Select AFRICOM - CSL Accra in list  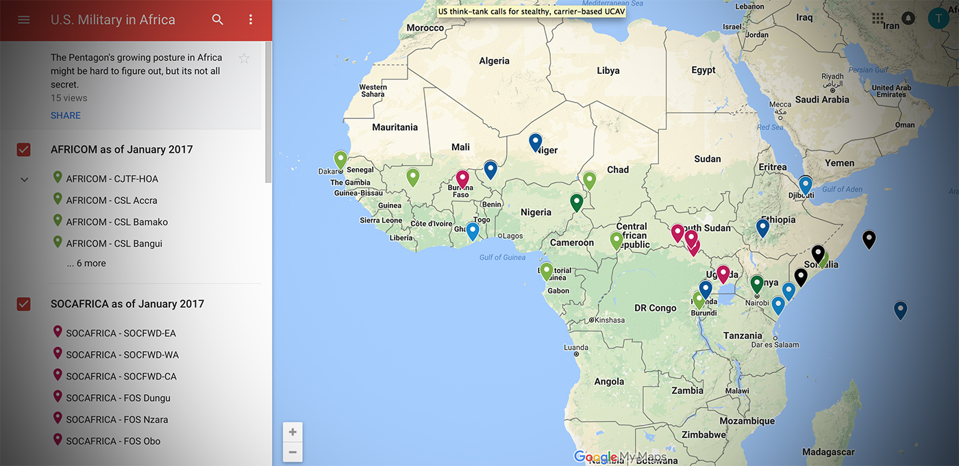point(112,200)
